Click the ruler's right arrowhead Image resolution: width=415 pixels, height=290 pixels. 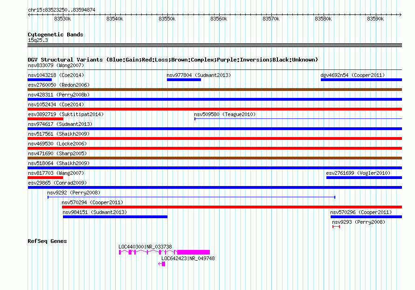400,14
